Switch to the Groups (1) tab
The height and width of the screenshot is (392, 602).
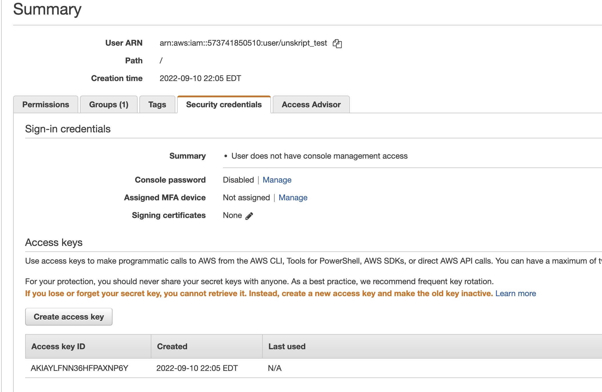(109, 105)
